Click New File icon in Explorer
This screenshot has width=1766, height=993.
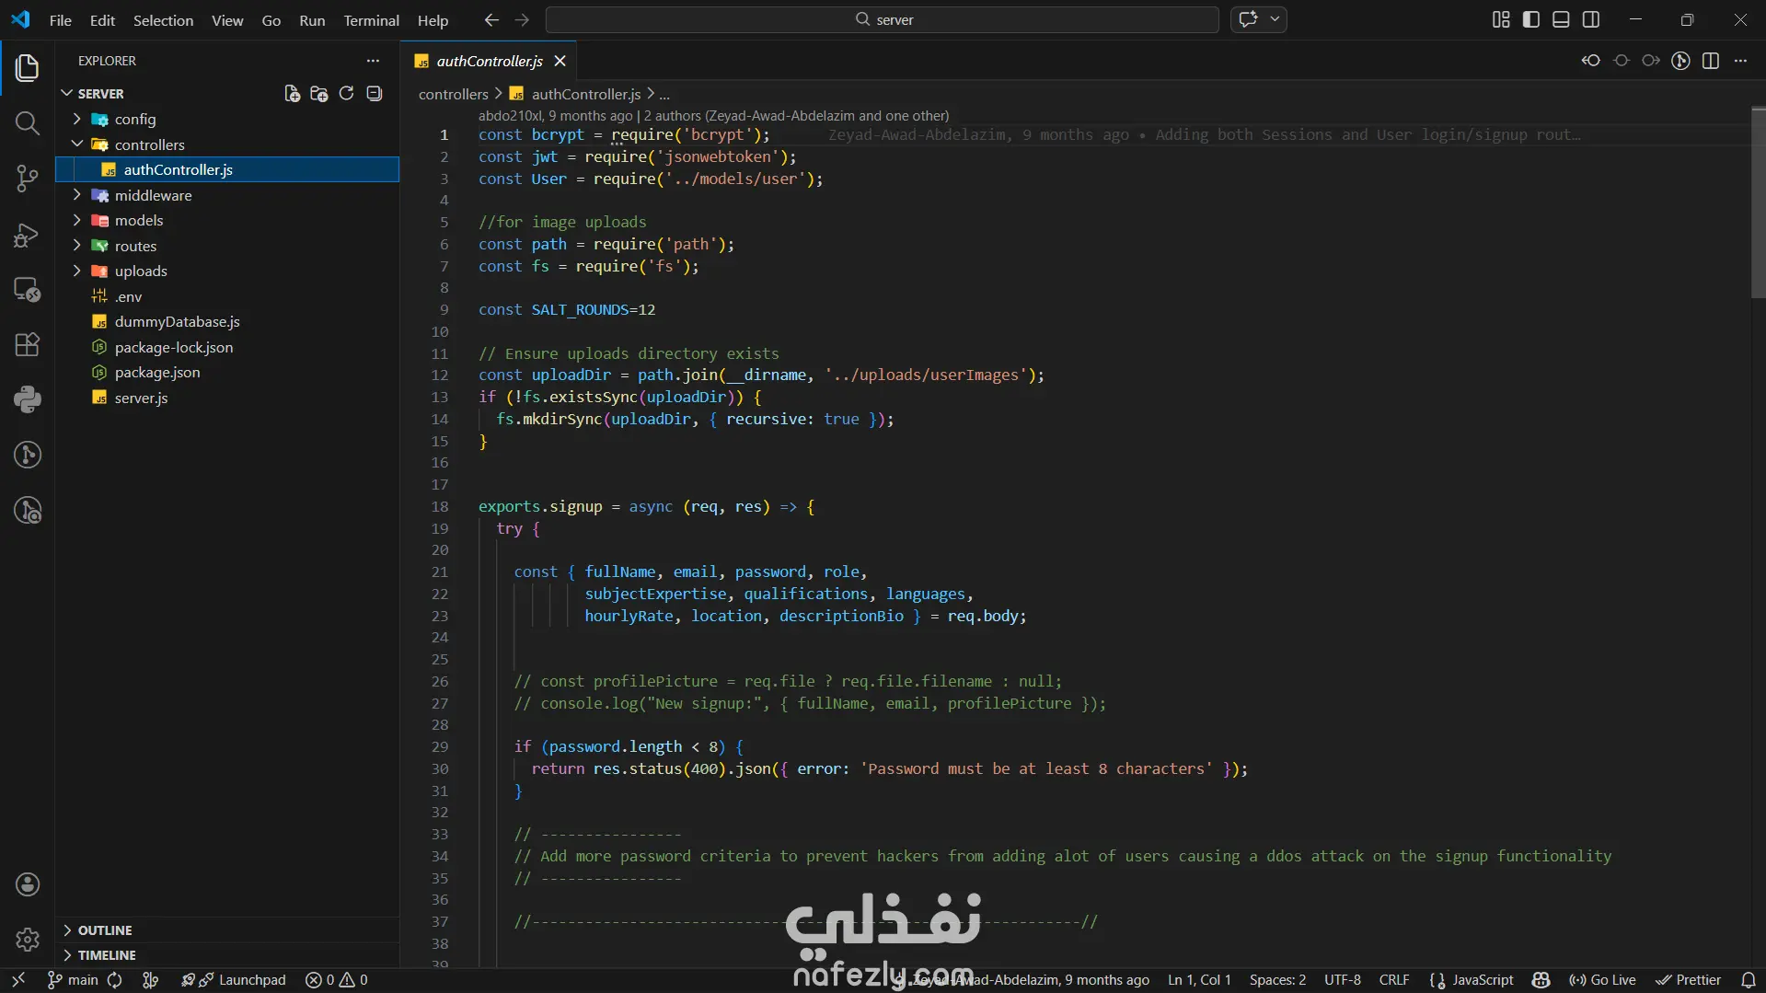pyautogui.click(x=292, y=94)
